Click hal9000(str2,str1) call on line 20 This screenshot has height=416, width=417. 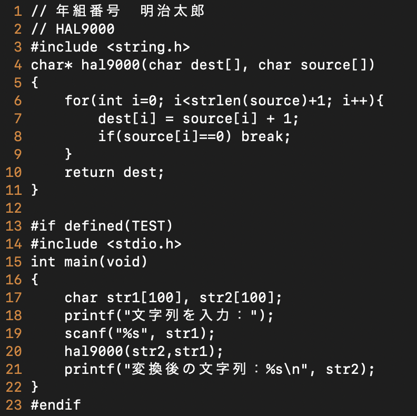pos(144,351)
